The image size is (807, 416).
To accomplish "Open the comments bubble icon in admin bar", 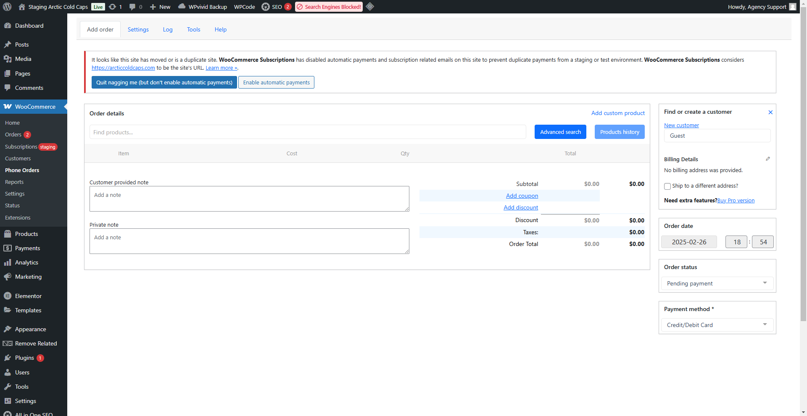I will coord(132,7).
